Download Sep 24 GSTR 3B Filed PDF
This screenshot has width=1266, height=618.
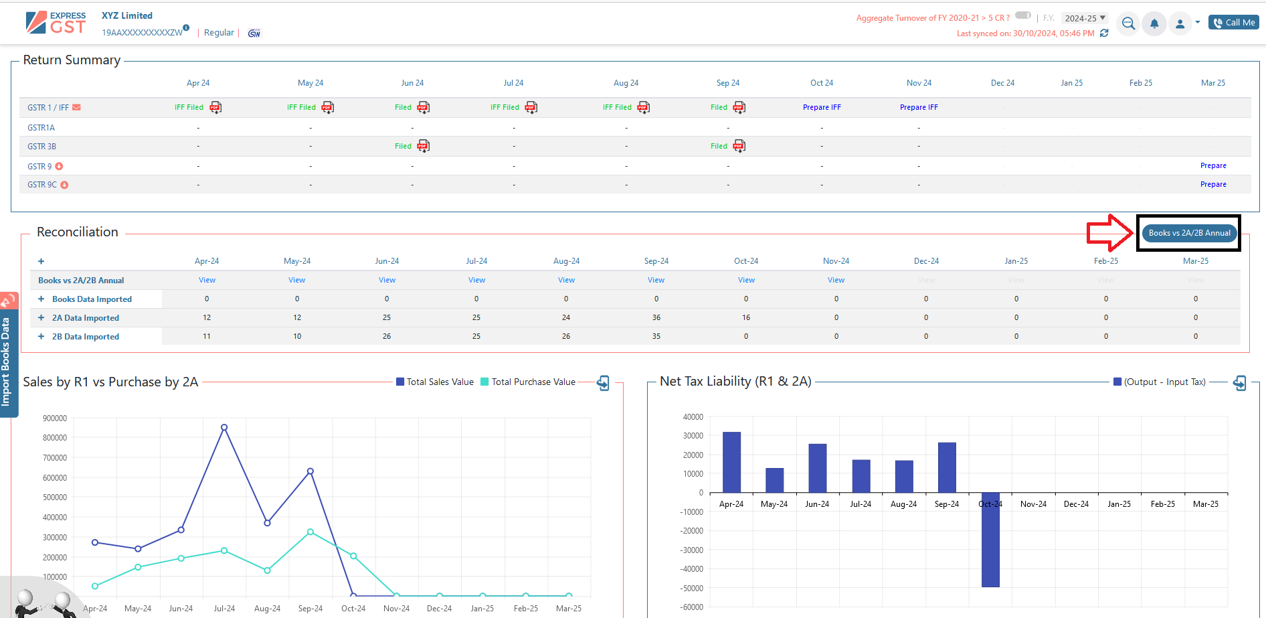tap(739, 146)
